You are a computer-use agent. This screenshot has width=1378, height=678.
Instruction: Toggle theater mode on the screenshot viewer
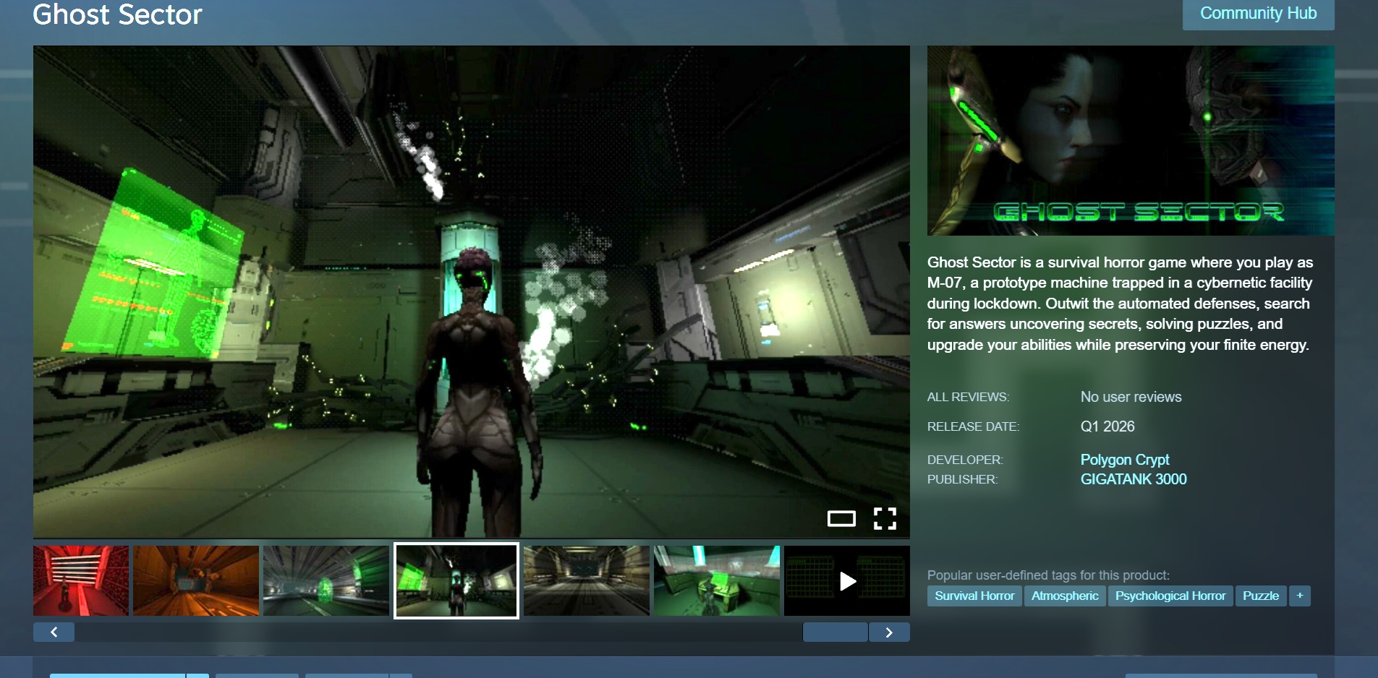(841, 518)
